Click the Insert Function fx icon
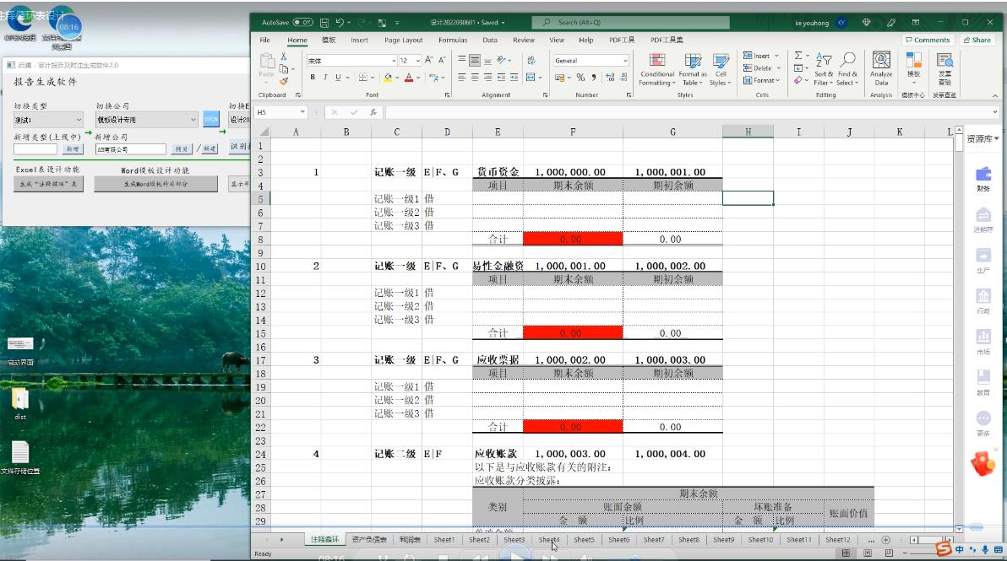The height and width of the screenshot is (561, 1007). tap(373, 112)
